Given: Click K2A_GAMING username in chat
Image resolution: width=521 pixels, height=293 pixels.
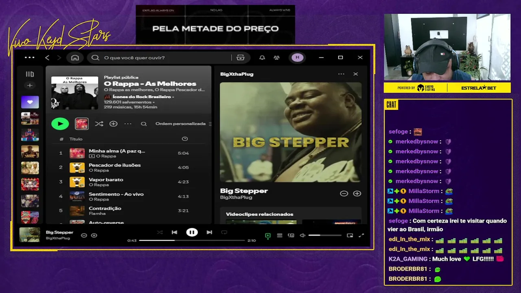Looking at the screenshot, I should coord(408,259).
